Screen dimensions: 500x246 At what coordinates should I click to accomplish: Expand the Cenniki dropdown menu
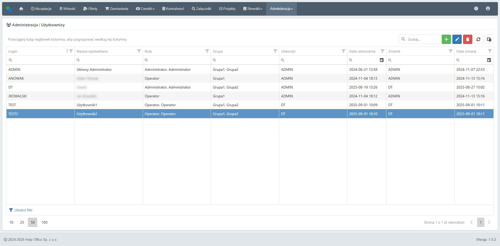(145, 9)
